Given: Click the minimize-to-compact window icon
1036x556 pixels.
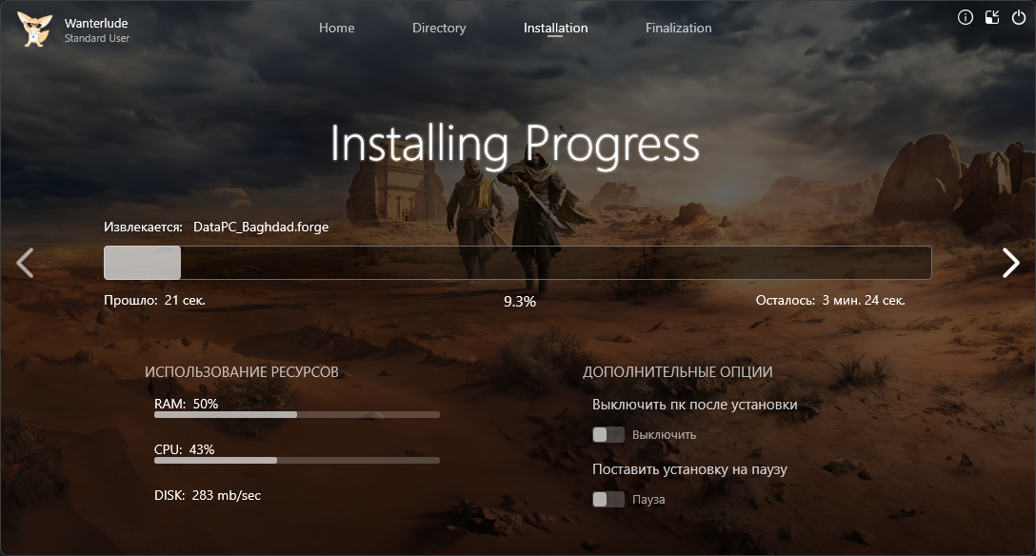Looking at the screenshot, I should [x=991, y=17].
